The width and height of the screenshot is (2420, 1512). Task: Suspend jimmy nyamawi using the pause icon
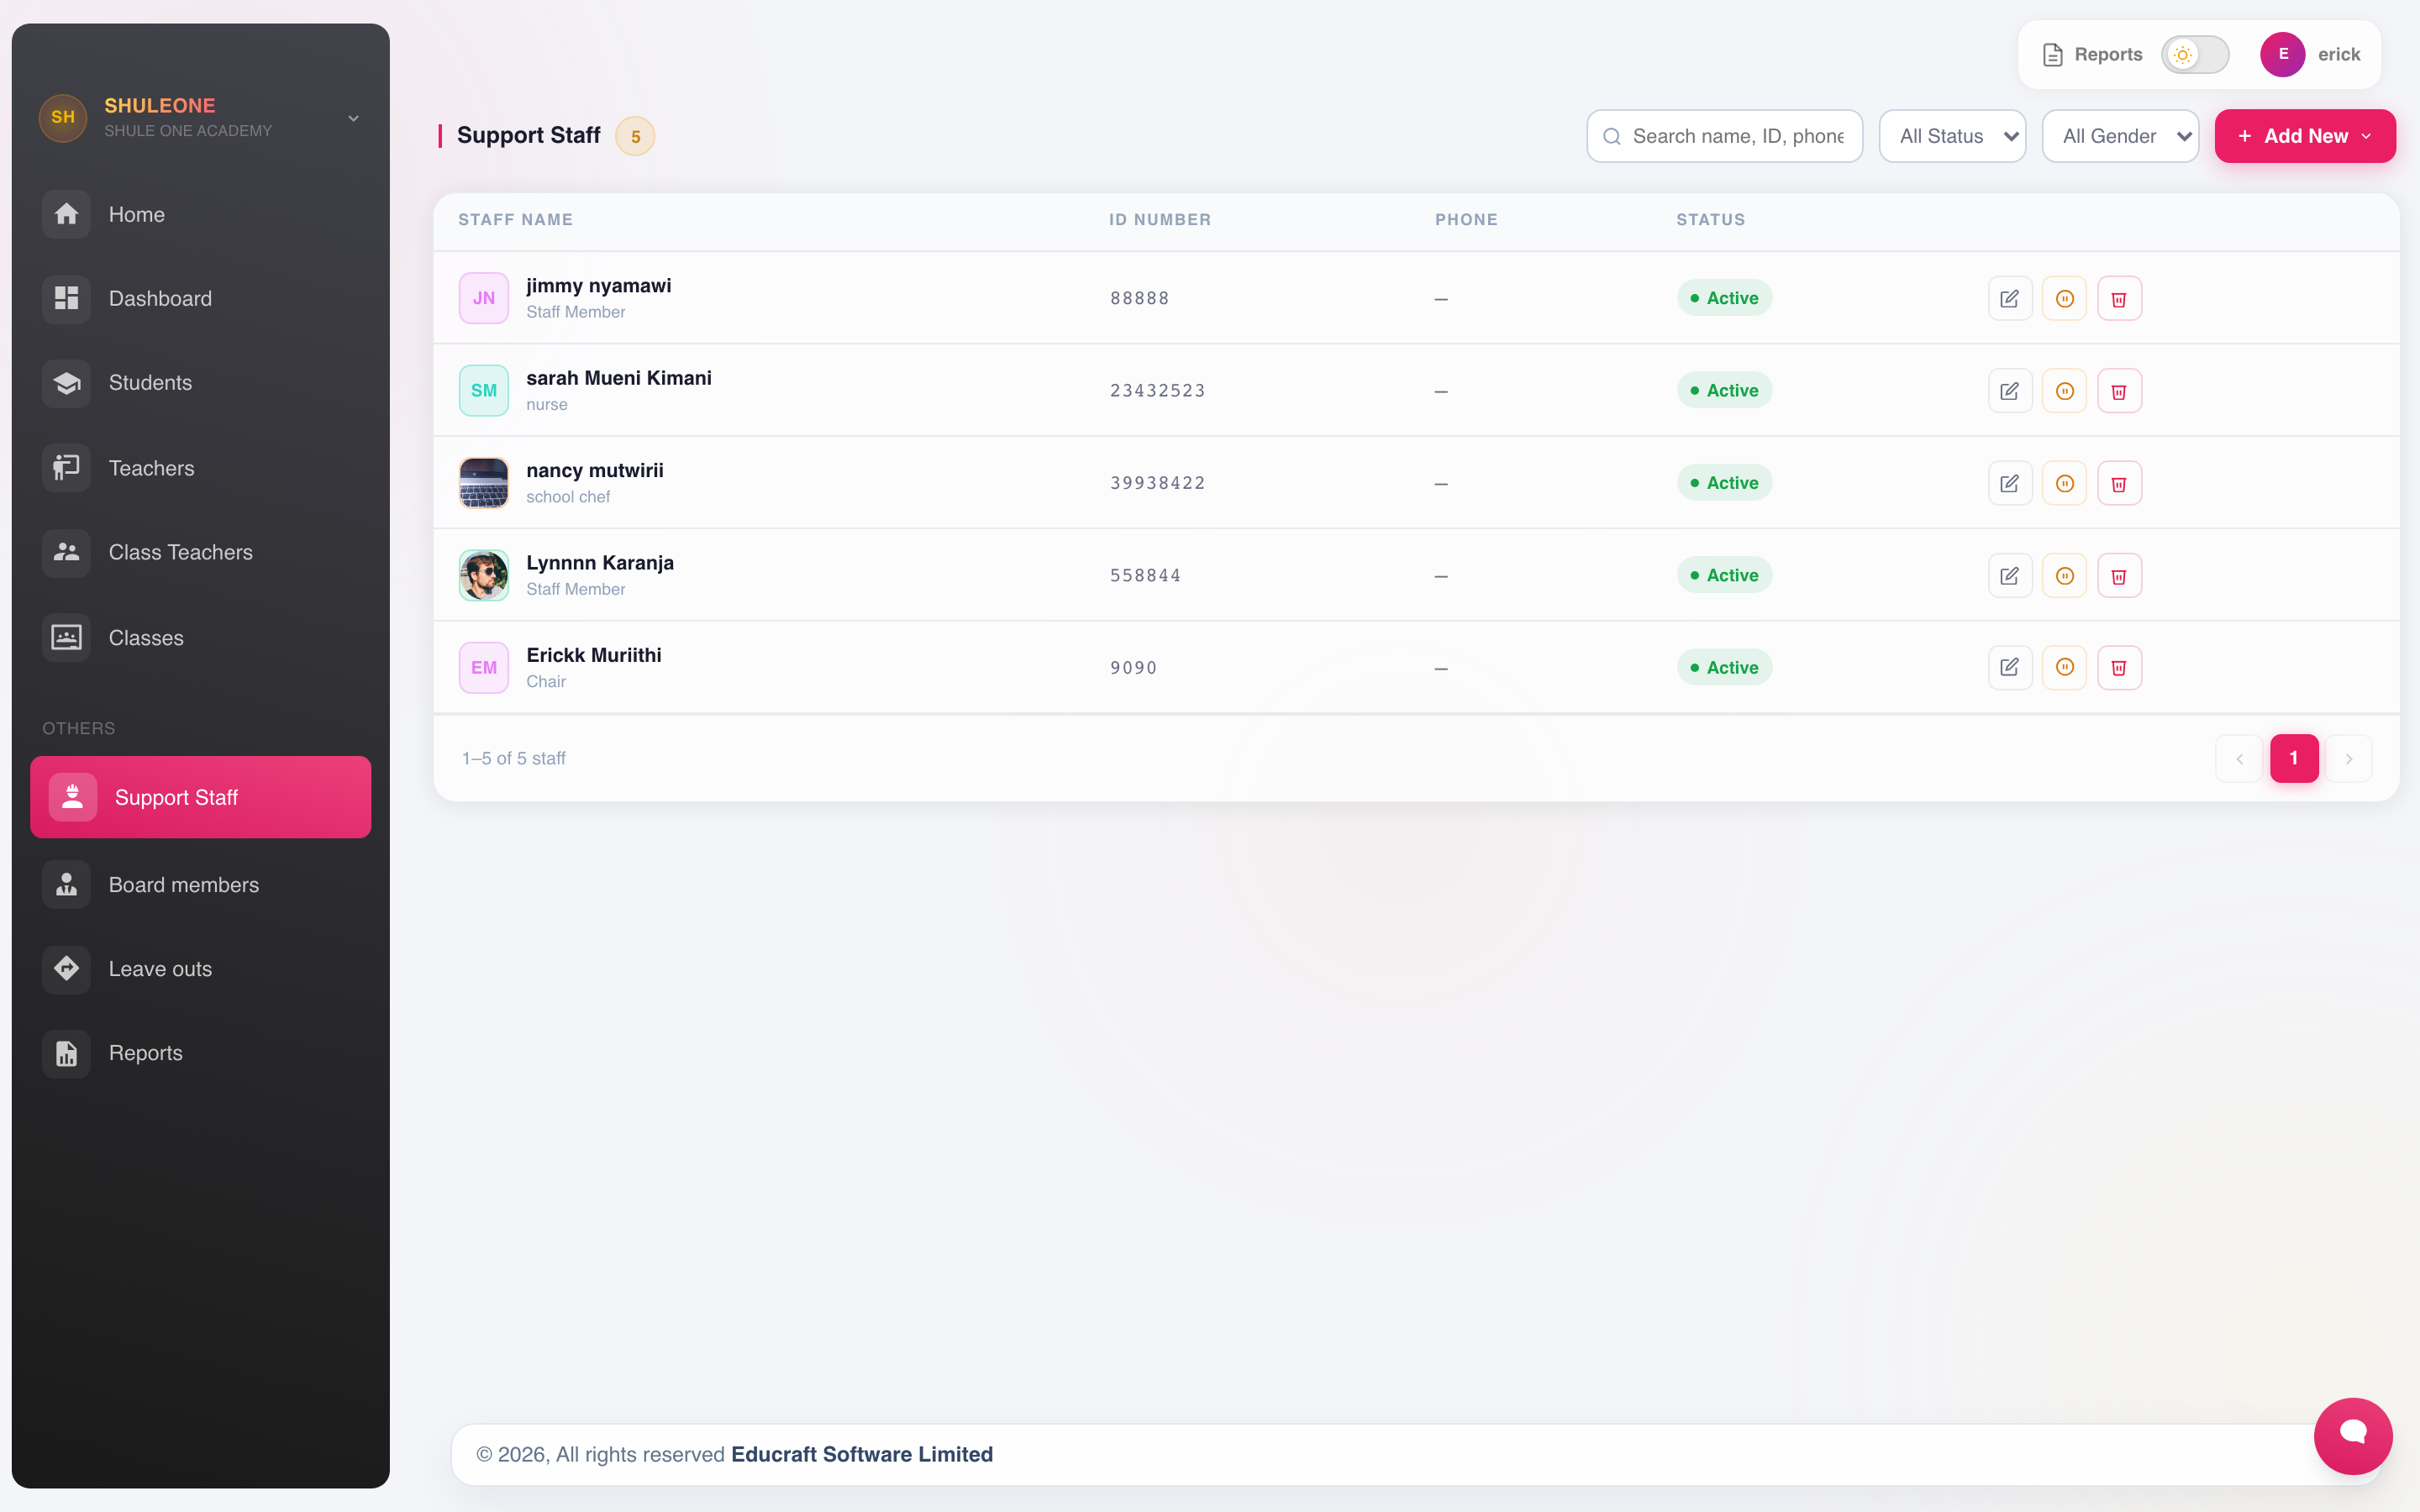pyautogui.click(x=2064, y=298)
